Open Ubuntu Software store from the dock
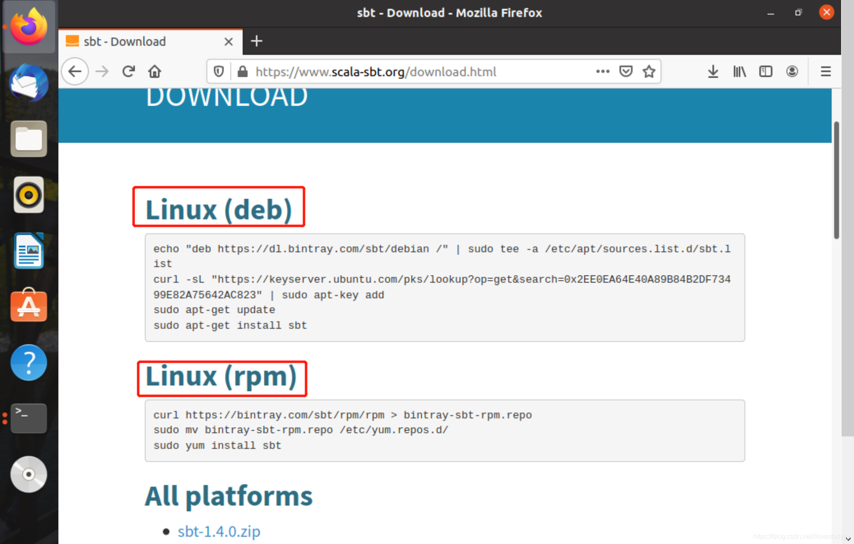 pos(29,305)
